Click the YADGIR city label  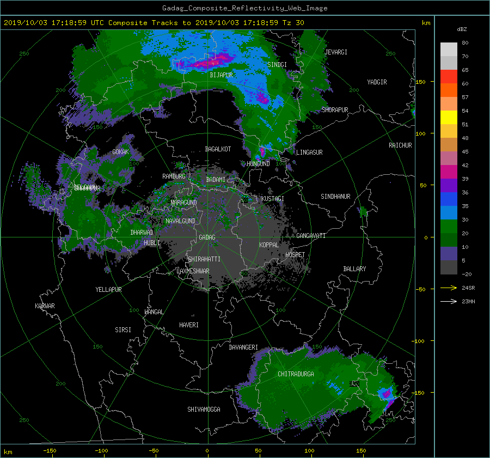pyautogui.click(x=377, y=82)
